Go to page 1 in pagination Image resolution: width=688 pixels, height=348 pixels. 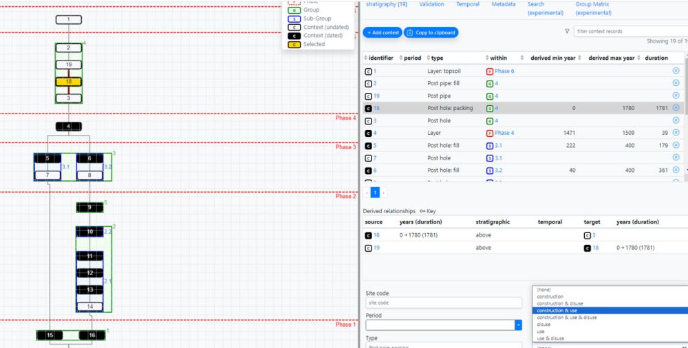click(375, 193)
